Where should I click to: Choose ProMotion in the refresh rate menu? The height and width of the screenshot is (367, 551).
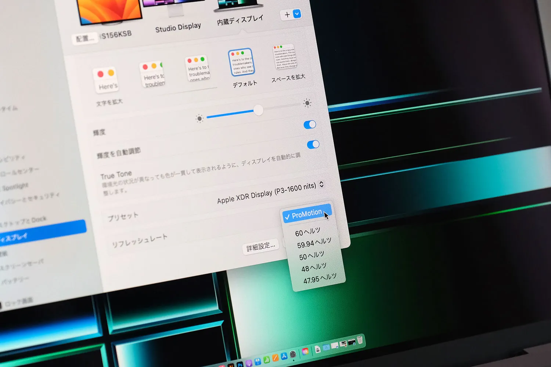[x=307, y=214]
